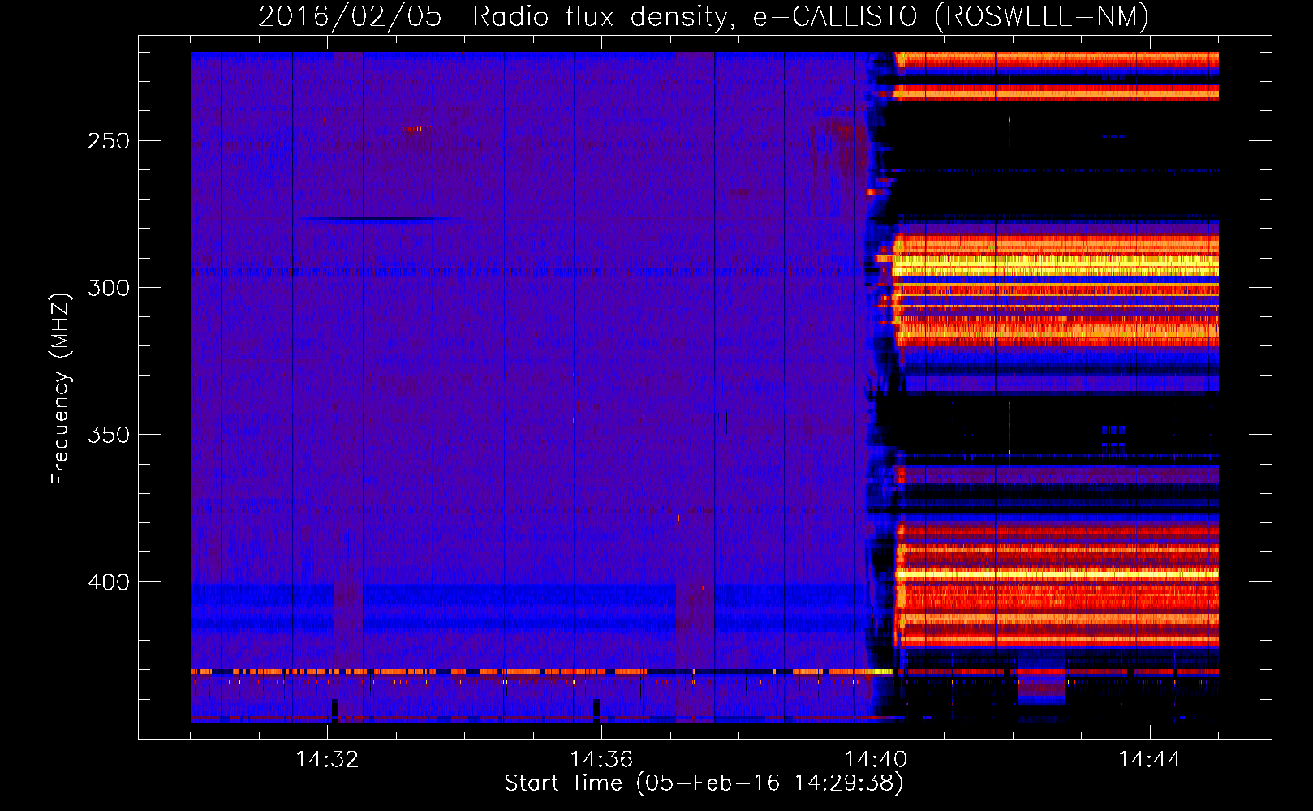Viewport: 1313px width, 811px height.
Task: Click the 350 frequency tick label
Action: coord(109,435)
